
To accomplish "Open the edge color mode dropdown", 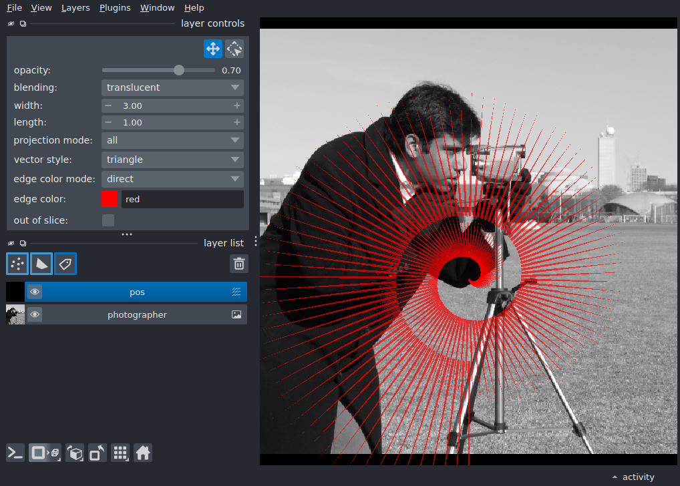I will click(x=172, y=179).
